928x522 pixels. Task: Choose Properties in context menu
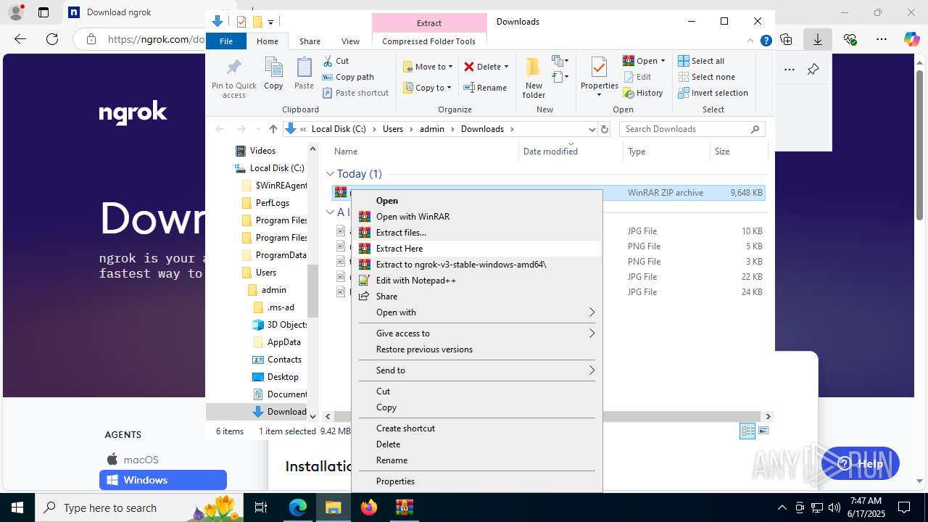tap(476, 481)
